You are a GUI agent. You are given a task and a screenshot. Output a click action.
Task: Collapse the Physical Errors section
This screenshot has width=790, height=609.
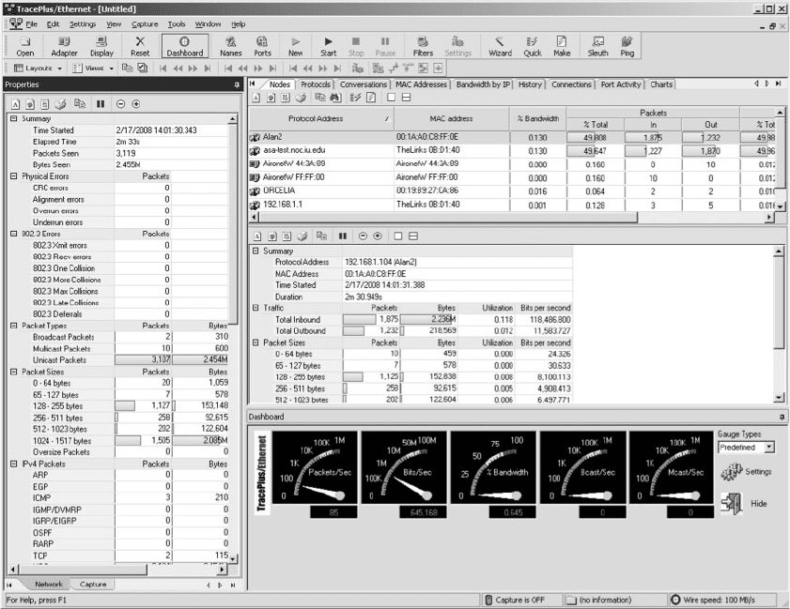pyautogui.click(x=13, y=176)
